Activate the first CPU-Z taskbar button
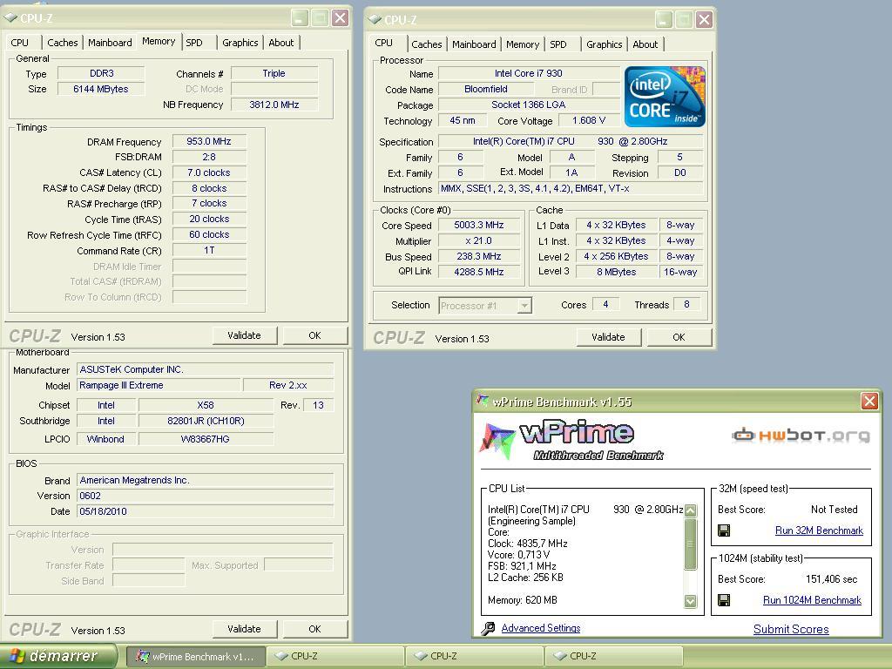This screenshot has height=669, width=892. [335, 657]
